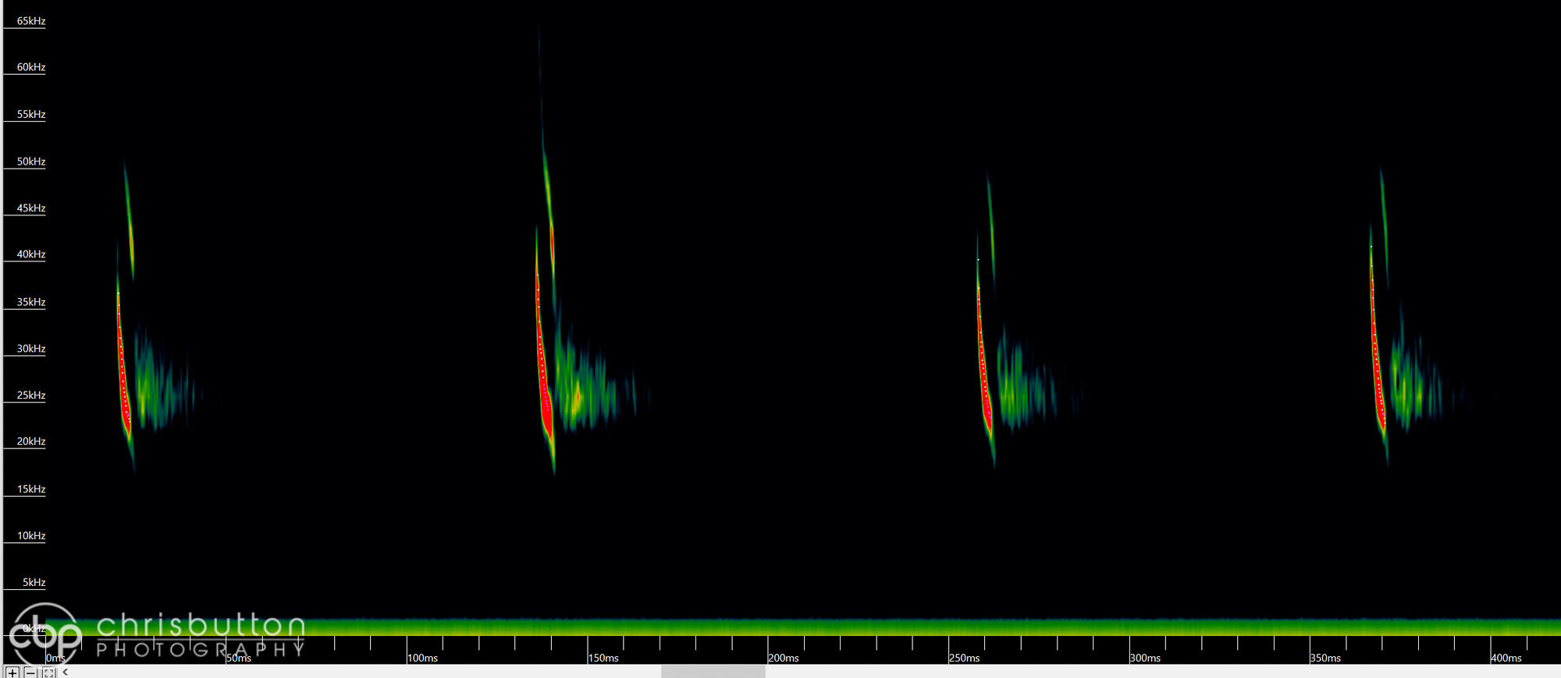
Task: Click the 250ms time axis marker
Action: point(965,658)
